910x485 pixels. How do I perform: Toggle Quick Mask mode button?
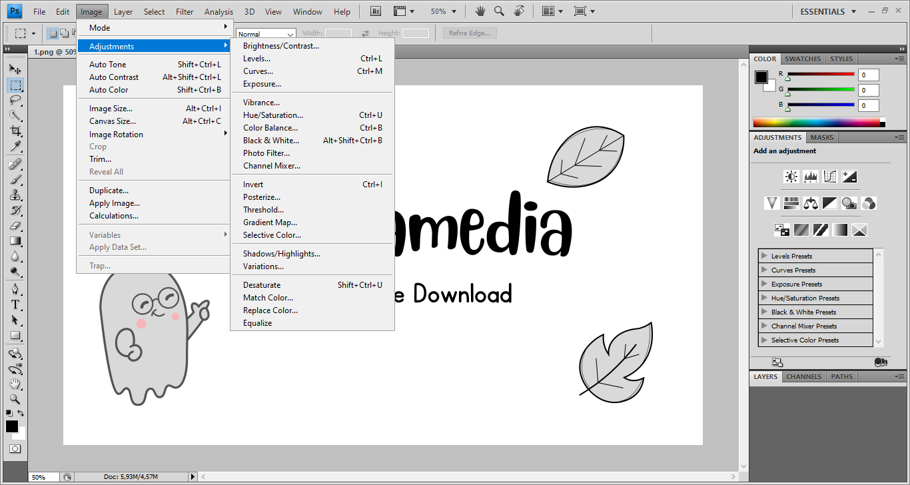(15, 449)
